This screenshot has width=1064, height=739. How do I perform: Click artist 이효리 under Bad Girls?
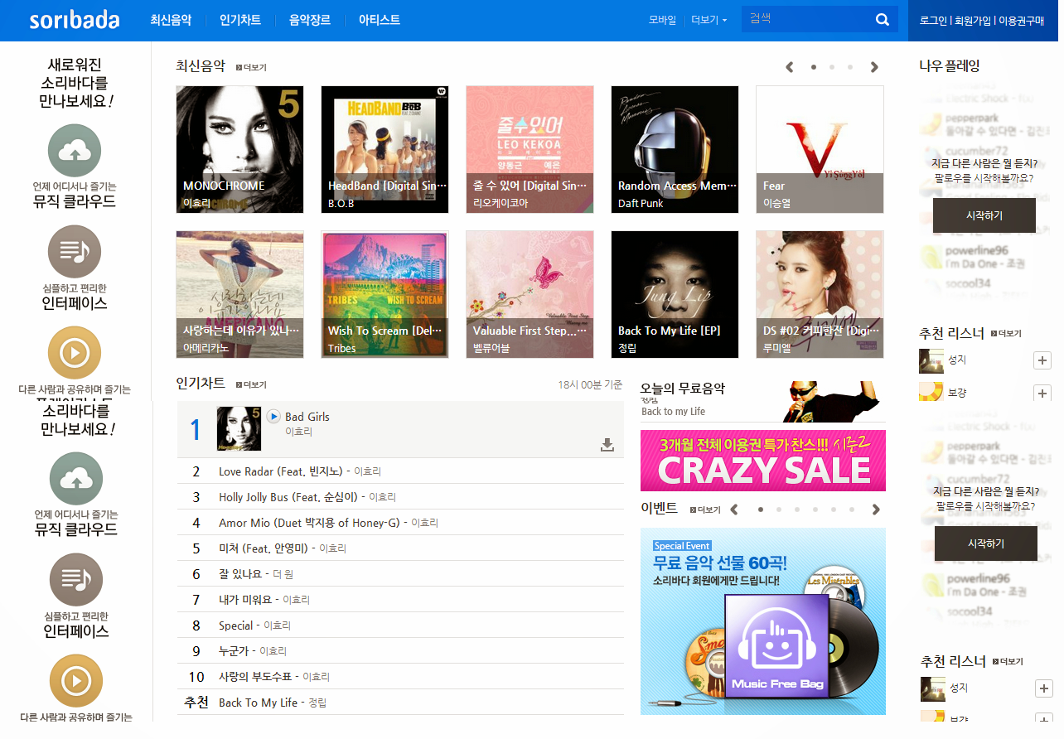click(x=298, y=432)
